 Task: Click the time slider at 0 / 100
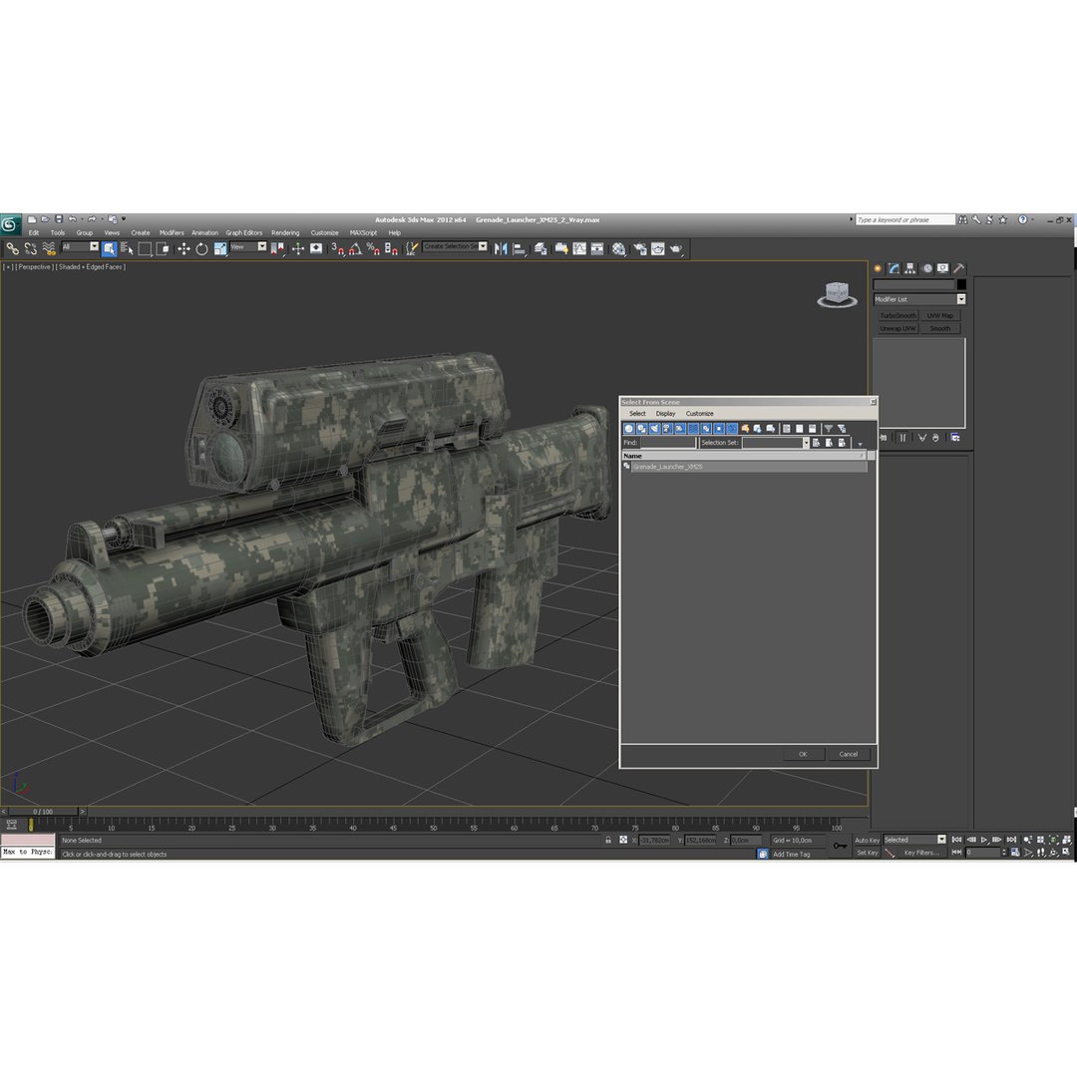click(x=43, y=811)
